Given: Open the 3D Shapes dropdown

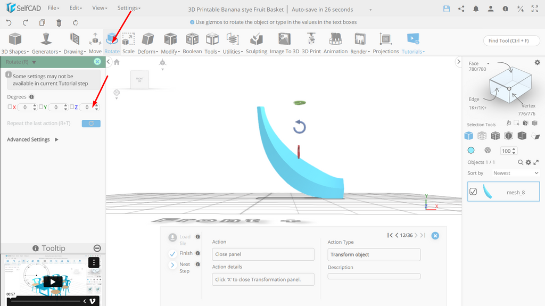Looking at the screenshot, I should [x=15, y=43].
